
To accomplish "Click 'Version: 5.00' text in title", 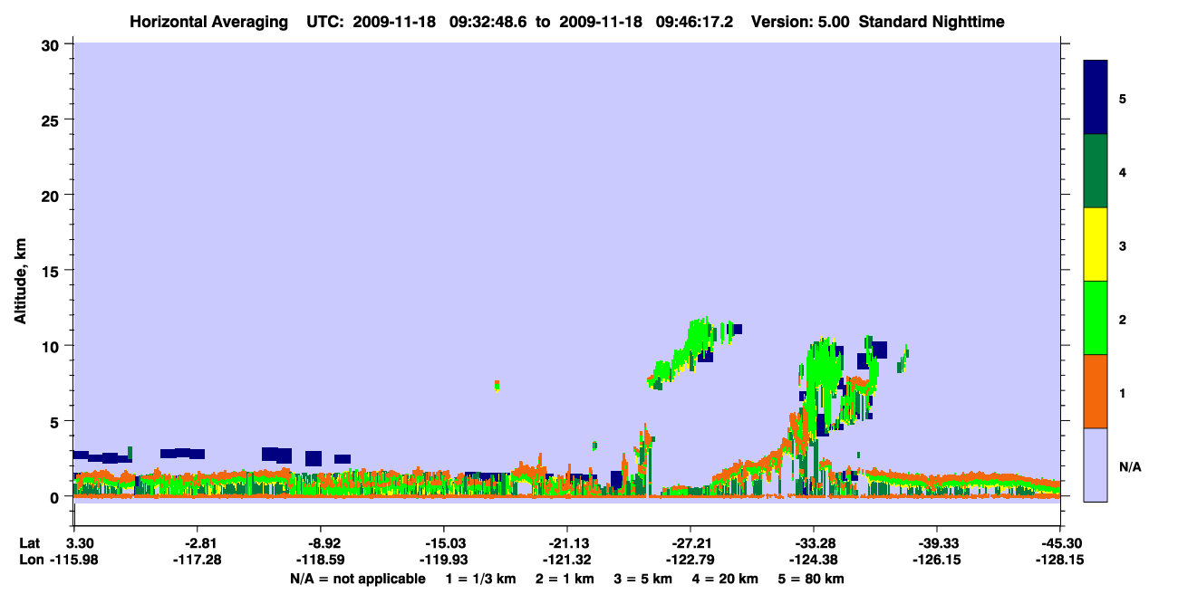I will pos(798,22).
